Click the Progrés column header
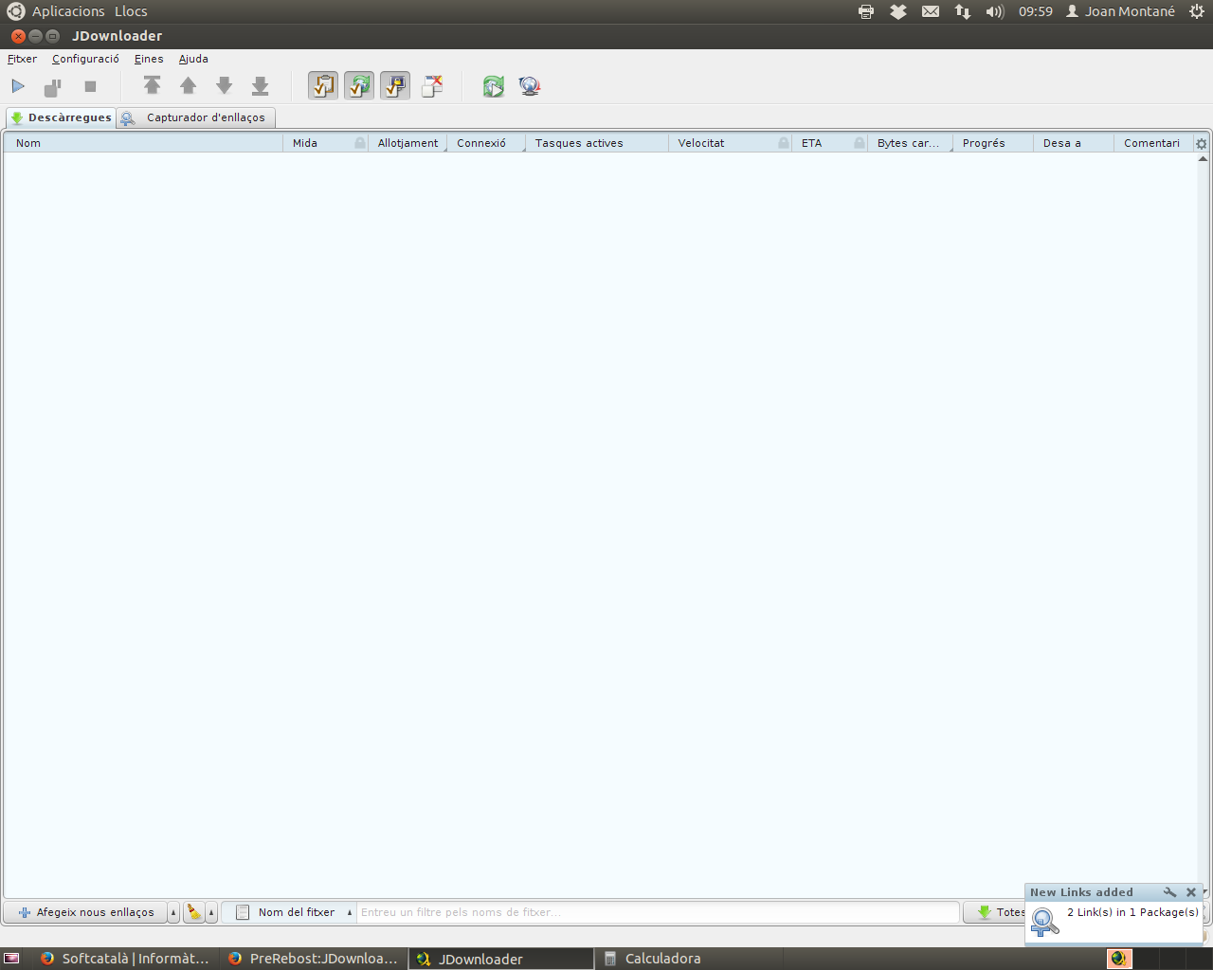The height and width of the screenshot is (970, 1213). 993,143
